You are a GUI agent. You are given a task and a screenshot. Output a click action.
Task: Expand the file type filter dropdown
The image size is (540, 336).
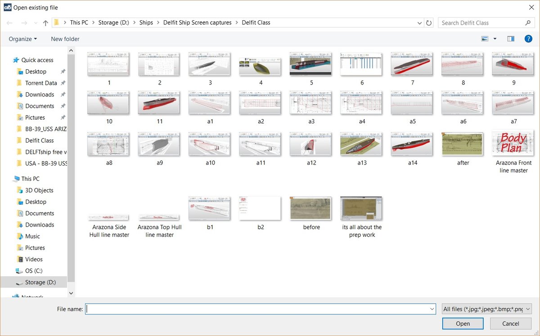click(x=487, y=309)
